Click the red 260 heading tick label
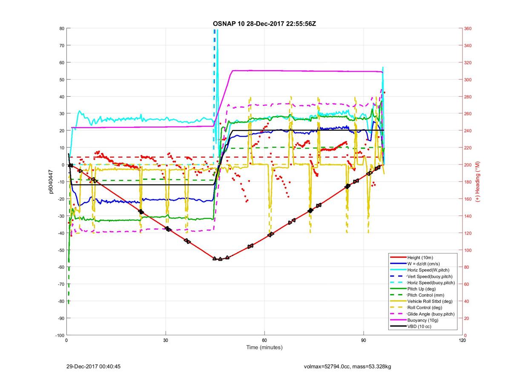Viewport: 511px width, 377px height. 468,114
